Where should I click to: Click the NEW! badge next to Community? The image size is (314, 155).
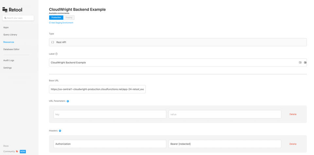point(23,151)
